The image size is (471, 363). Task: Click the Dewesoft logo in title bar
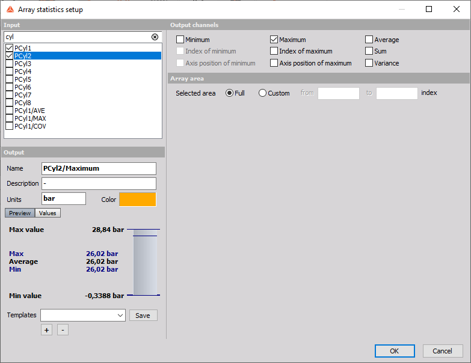[x=10, y=10]
